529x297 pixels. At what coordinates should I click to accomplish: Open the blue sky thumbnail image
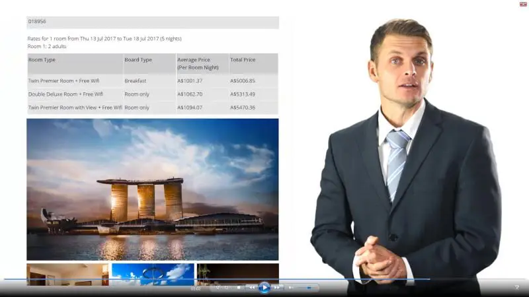click(153, 274)
